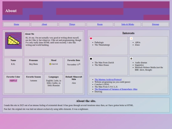Click the heart suit icon above Pathologic
Screen dimensions: 172x129
click(x=91, y=39)
